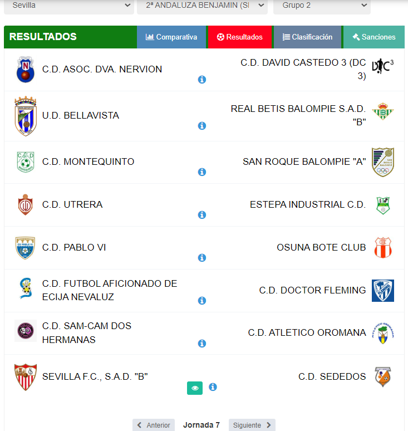Click info icon for C.D. Pablo VI match
Screen dimensions: 408x431
202,258
